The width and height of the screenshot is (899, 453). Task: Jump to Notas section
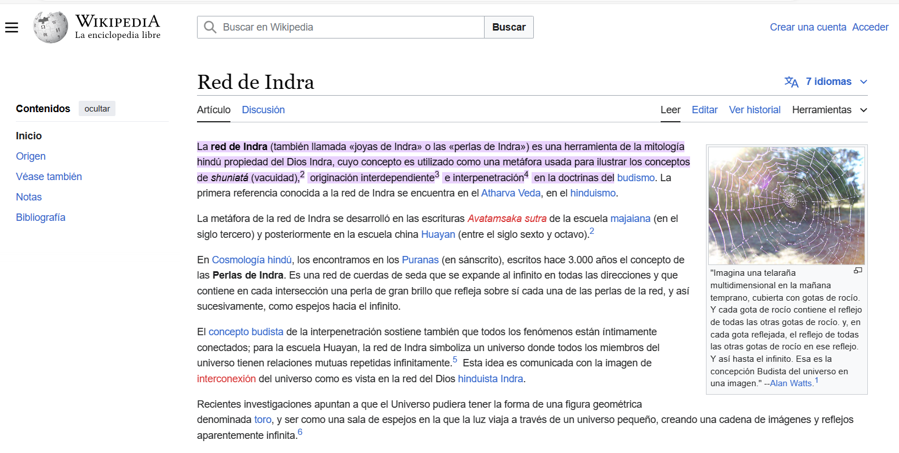(29, 197)
